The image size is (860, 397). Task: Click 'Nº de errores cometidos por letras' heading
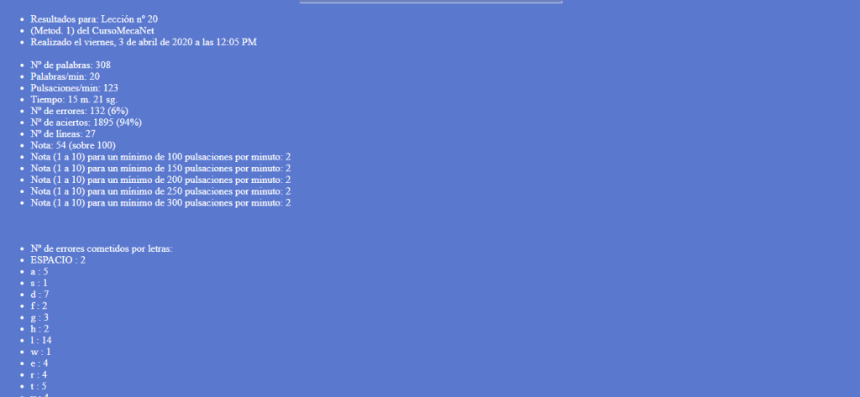(102, 249)
